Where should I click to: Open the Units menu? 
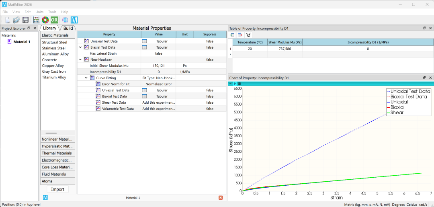click(x=39, y=12)
